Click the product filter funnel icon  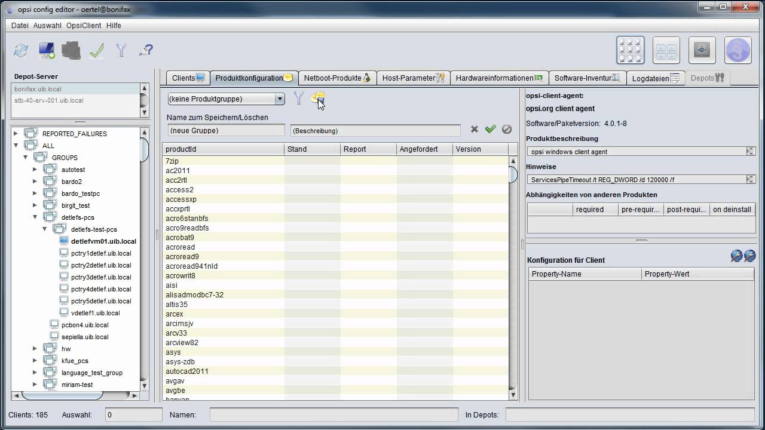(x=299, y=99)
